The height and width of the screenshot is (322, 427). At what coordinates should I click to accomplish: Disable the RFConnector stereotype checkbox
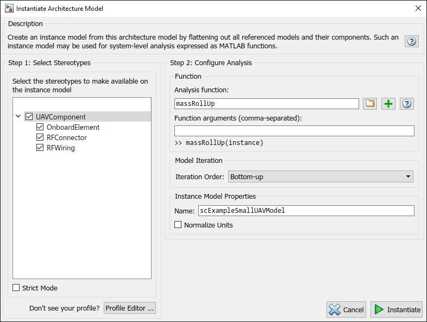point(40,137)
